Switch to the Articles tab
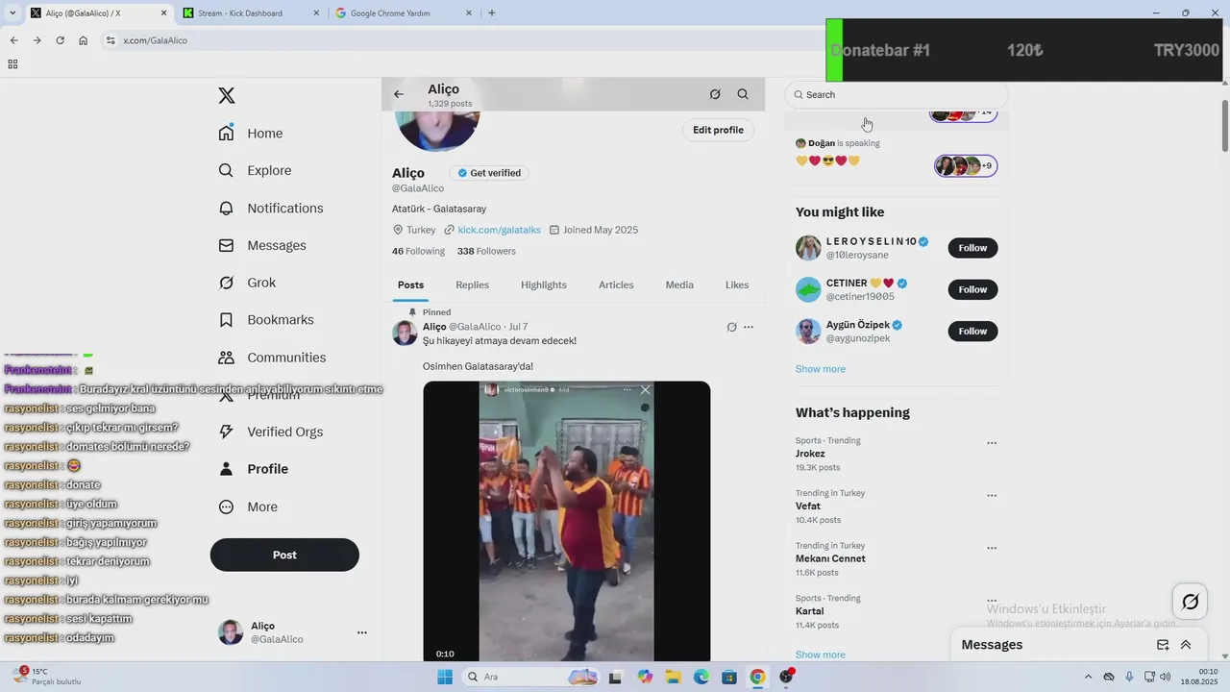This screenshot has width=1230, height=692. click(616, 285)
